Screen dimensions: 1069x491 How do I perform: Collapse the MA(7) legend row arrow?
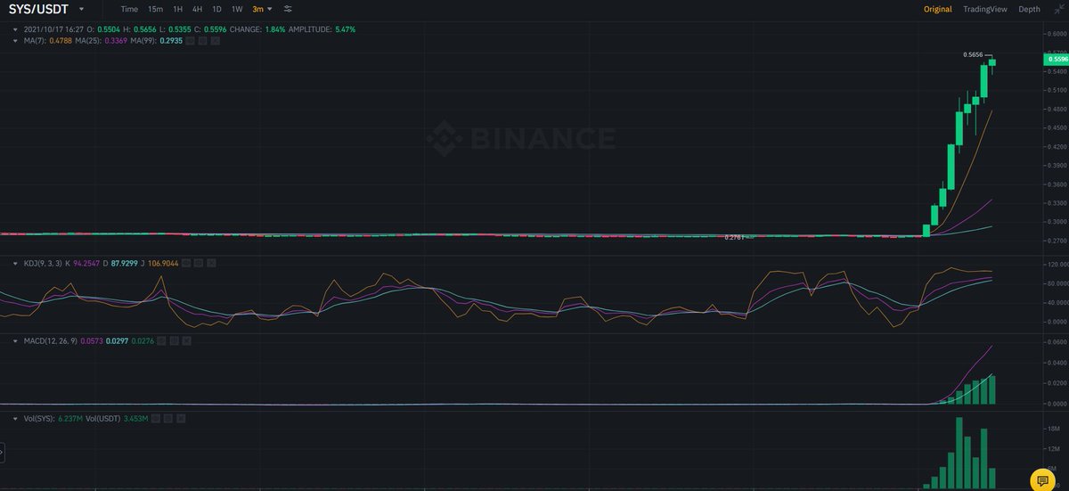click(x=15, y=40)
